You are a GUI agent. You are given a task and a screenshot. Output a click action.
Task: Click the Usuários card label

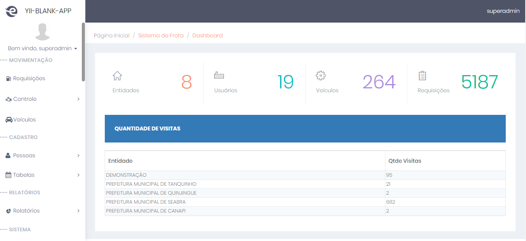tap(226, 90)
